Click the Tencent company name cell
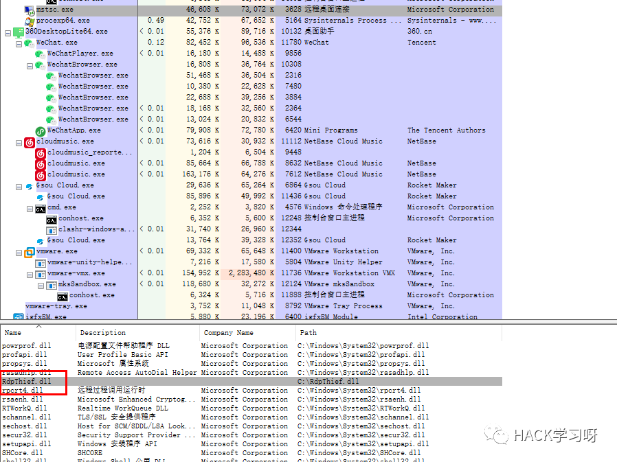617x462 pixels. pyautogui.click(x=421, y=43)
